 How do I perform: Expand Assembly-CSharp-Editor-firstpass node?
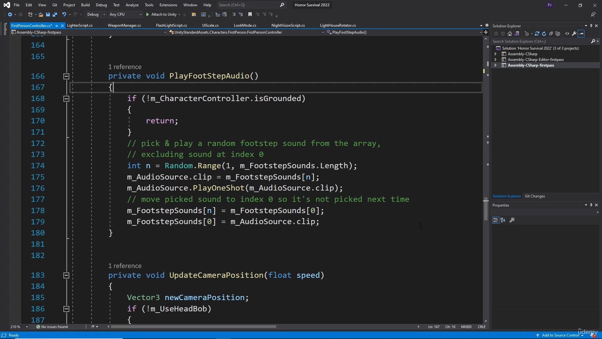(x=495, y=60)
